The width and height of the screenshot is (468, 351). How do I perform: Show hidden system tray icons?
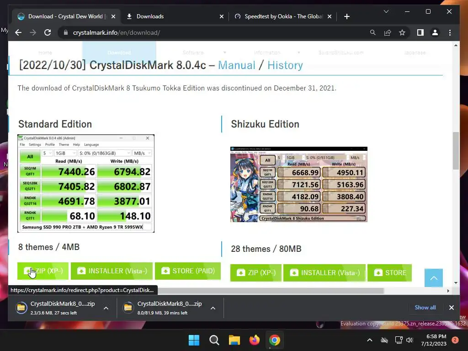(369, 340)
